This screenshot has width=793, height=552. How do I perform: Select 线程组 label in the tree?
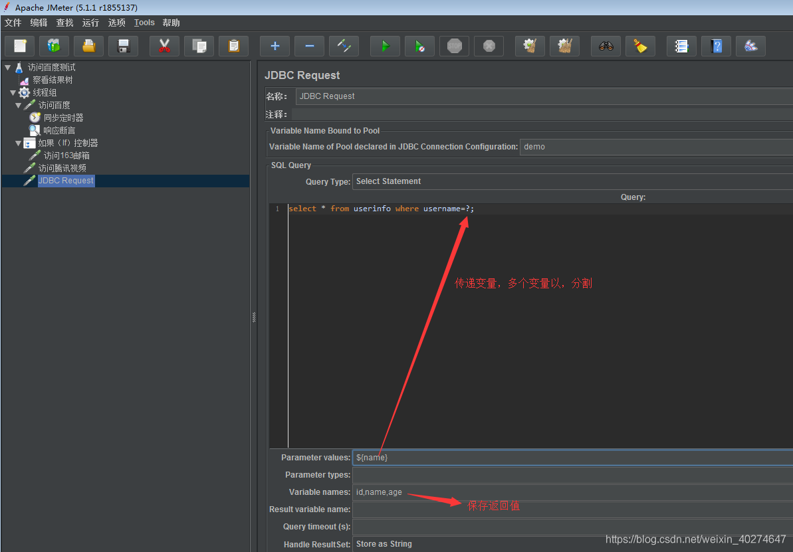click(x=45, y=92)
